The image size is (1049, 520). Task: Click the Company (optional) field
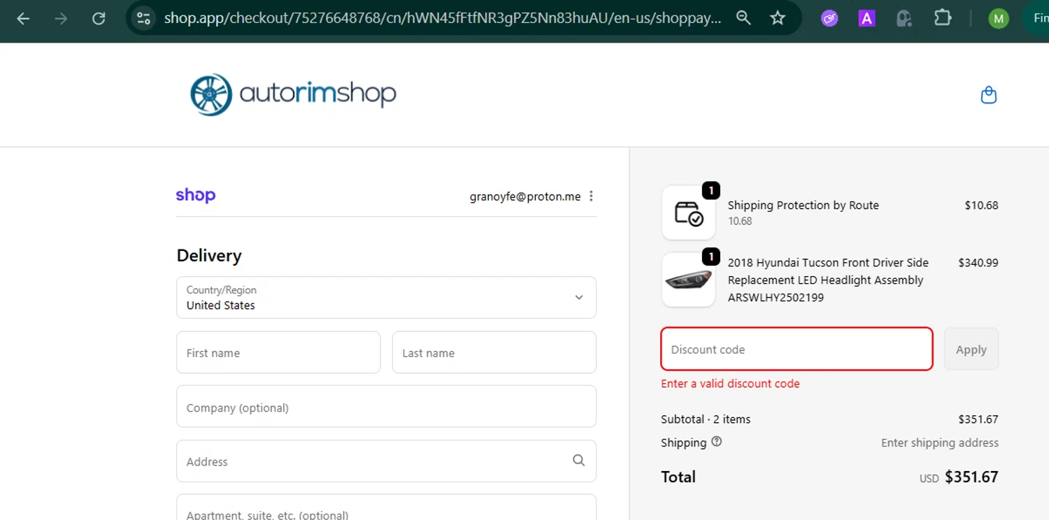click(x=386, y=407)
